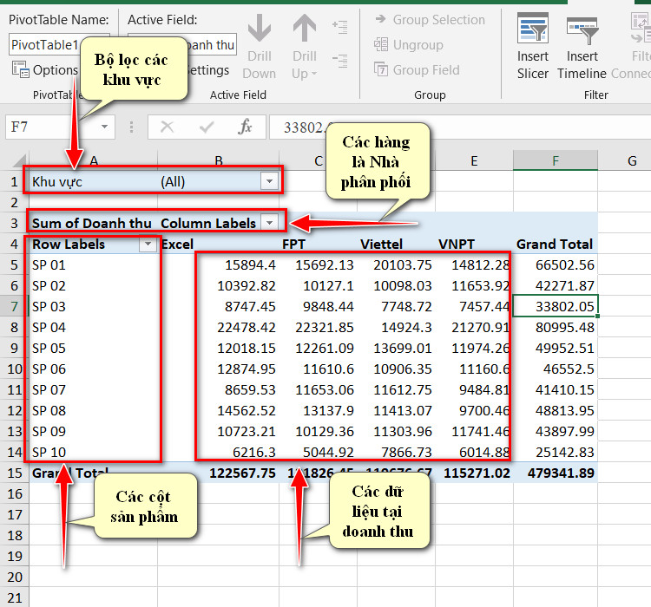Click cell with value 21270.91

474,327
